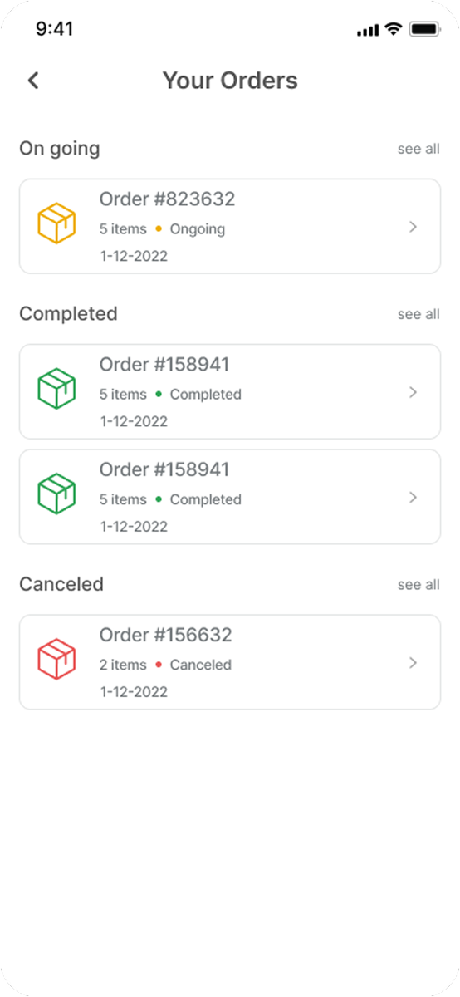Image resolution: width=460 pixels, height=997 pixels.
Task: Open the chevron on second completed order
Action: [413, 498]
